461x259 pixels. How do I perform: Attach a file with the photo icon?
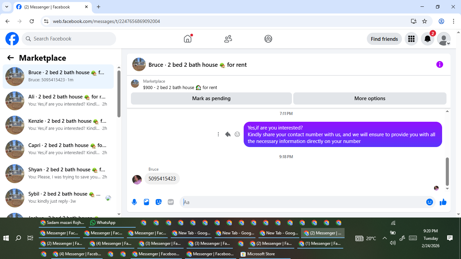[146, 202]
